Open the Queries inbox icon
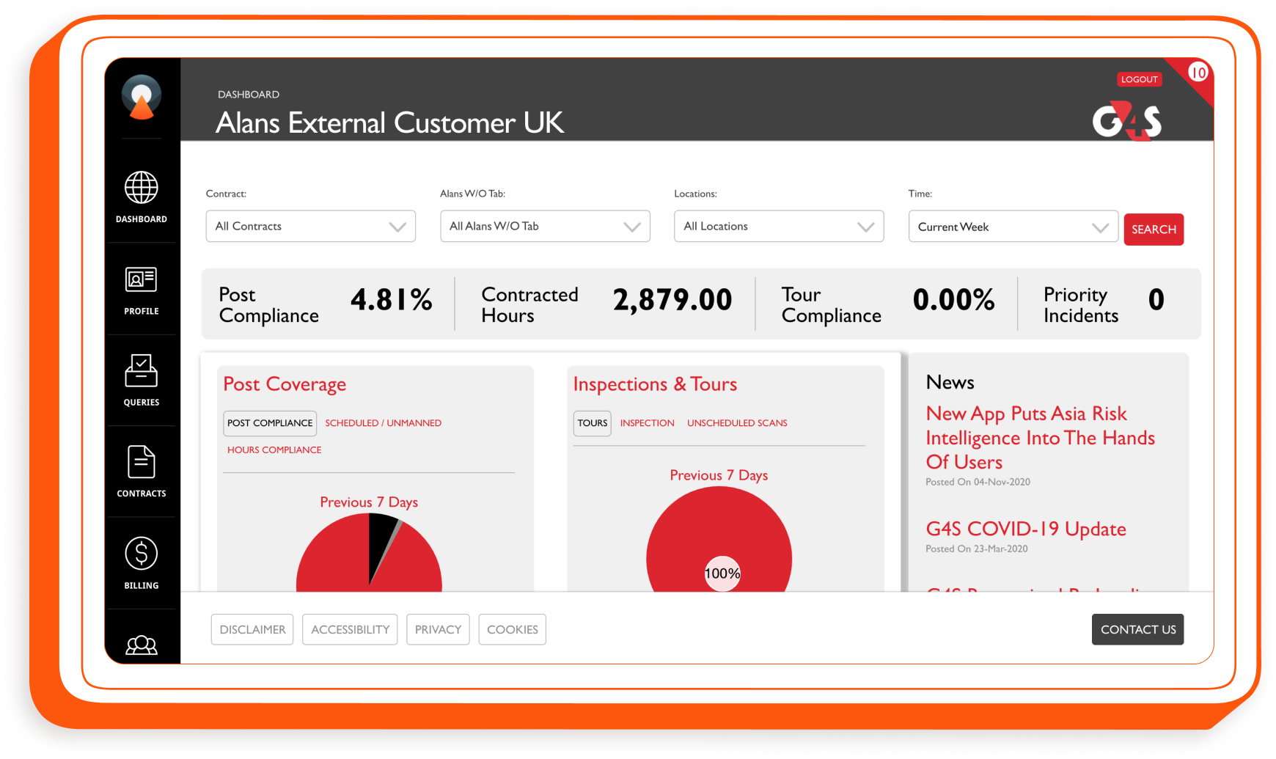Image resolution: width=1276 pixels, height=759 pixels. click(141, 370)
